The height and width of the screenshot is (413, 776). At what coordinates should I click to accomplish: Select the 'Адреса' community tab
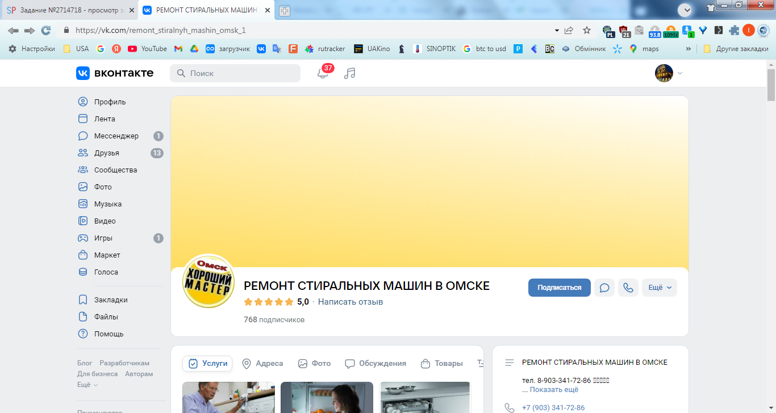262,364
